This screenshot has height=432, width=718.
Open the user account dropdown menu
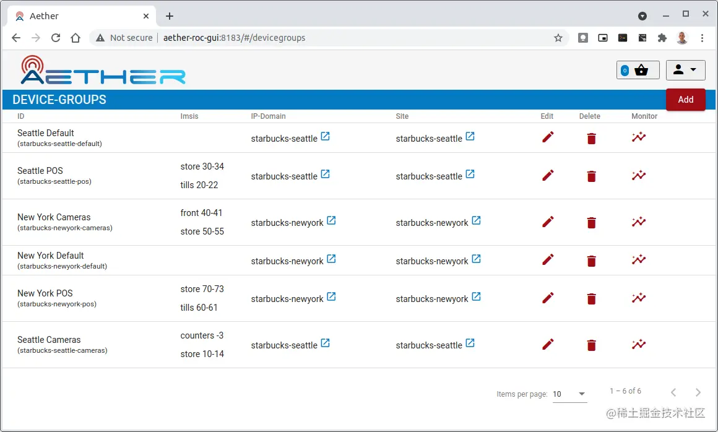[685, 70]
